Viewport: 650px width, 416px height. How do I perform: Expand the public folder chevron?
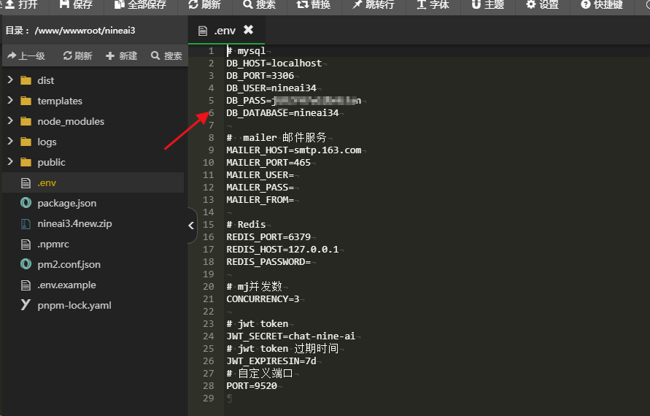(x=10, y=161)
